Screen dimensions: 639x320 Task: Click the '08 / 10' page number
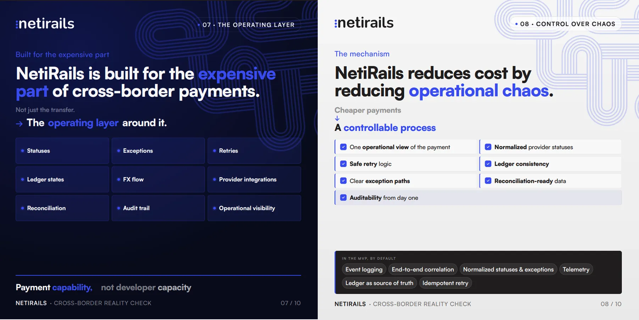[611, 304]
